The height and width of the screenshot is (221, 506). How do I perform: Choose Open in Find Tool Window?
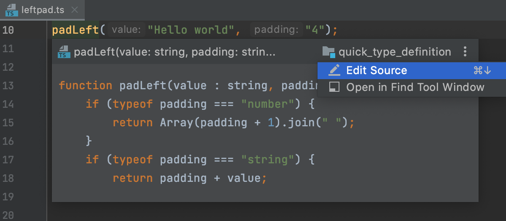[415, 87]
